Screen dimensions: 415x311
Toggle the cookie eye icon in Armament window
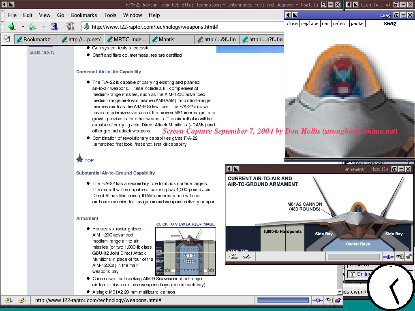tap(399, 257)
